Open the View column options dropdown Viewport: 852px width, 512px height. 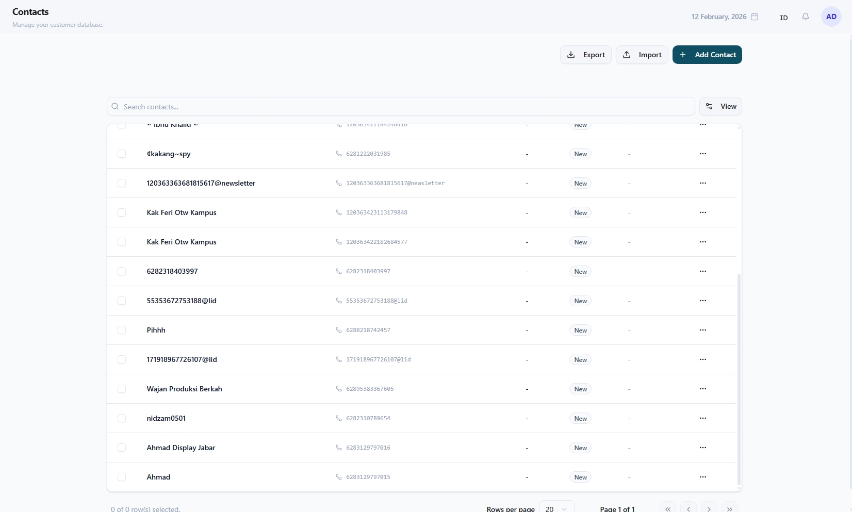coord(720,106)
